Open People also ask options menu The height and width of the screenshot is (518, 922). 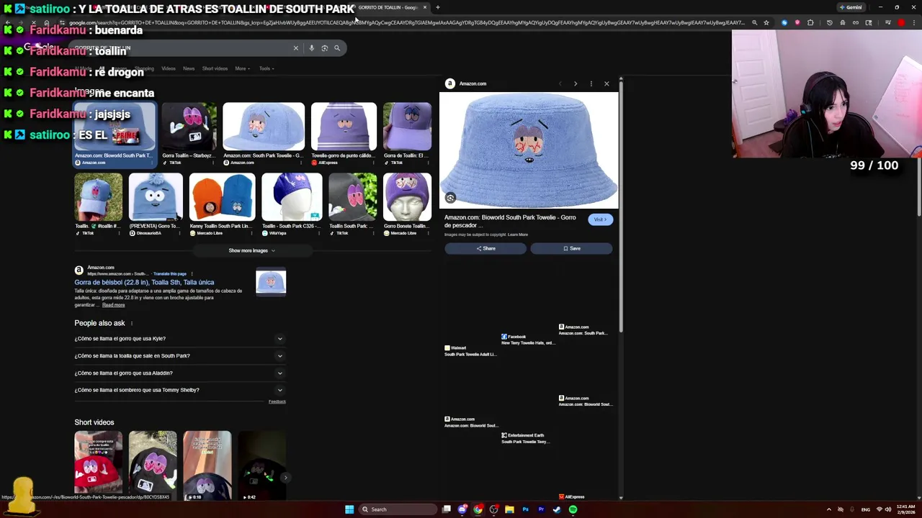point(132,323)
